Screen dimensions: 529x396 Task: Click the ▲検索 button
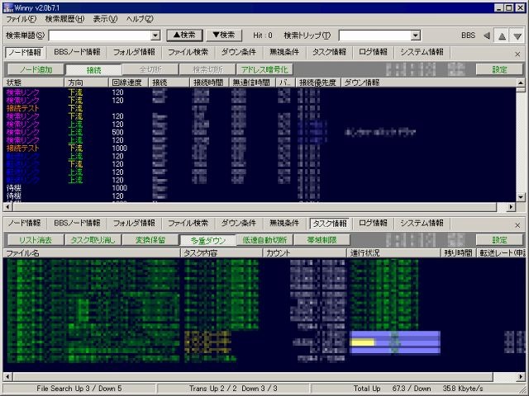tap(184, 35)
